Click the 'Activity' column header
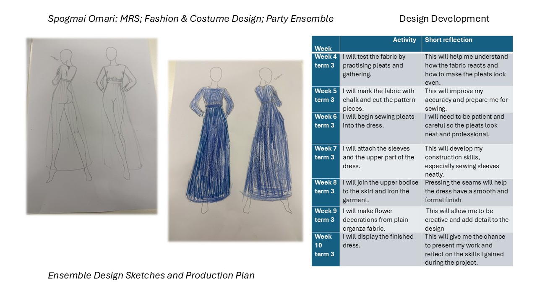This screenshot has height=302, width=537. (x=404, y=40)
